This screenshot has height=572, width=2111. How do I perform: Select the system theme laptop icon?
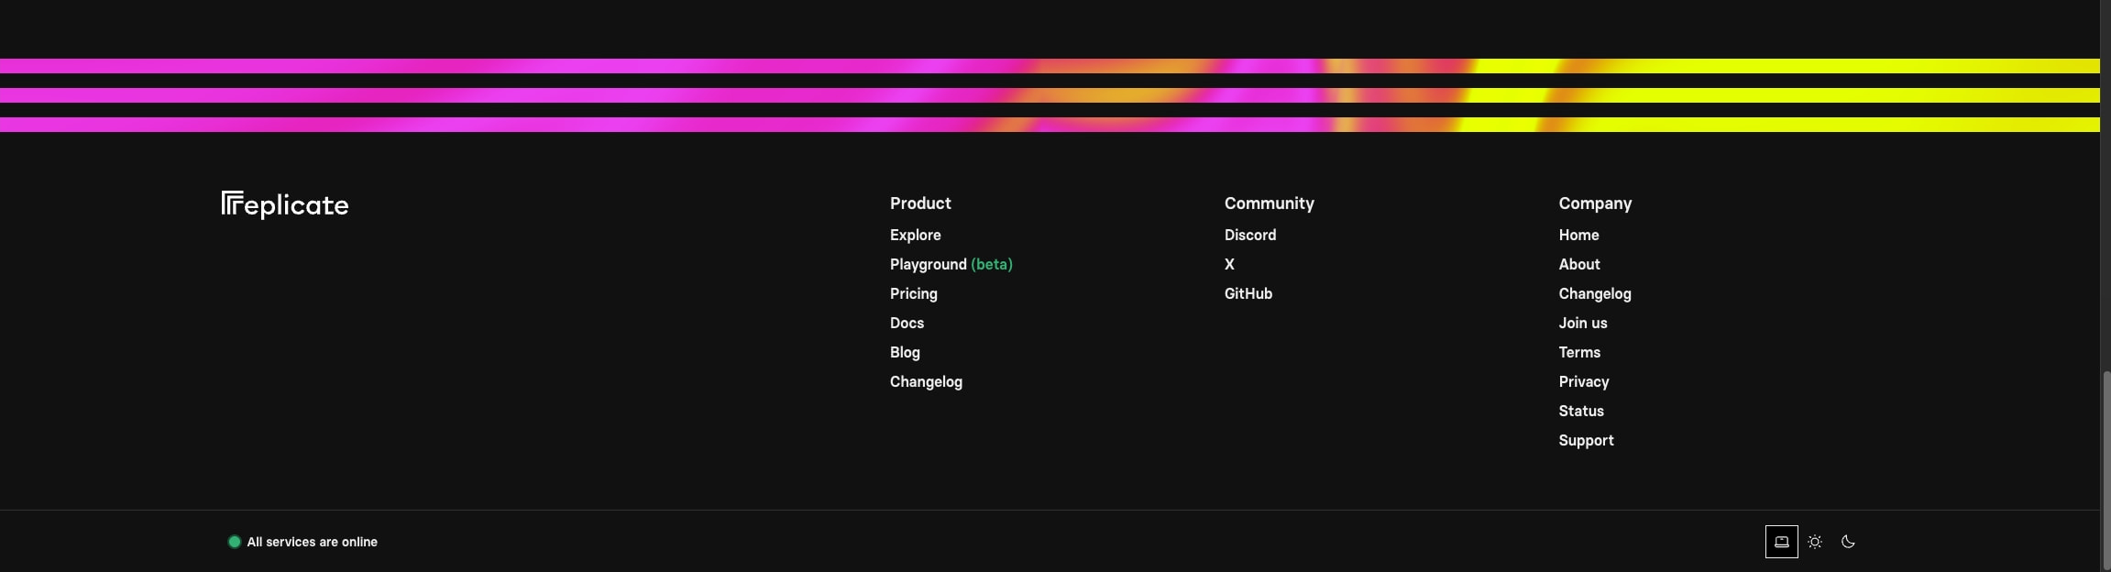pos(1781,542)
